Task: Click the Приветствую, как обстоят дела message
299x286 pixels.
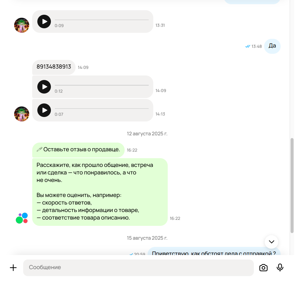Action: point(214,252)
